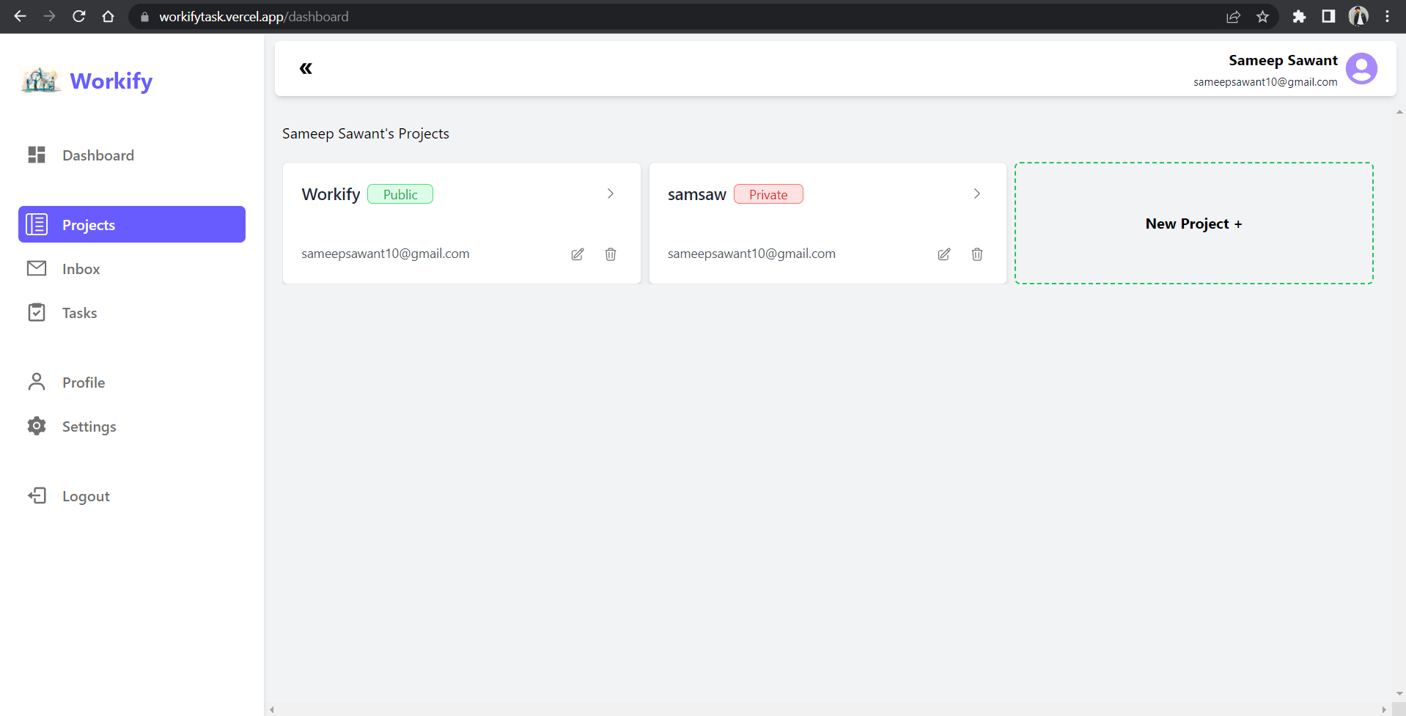The image size is (1406, 716).
Task: Click email text on Workify card
Action: pyautogui.click(x=386, y=254)
